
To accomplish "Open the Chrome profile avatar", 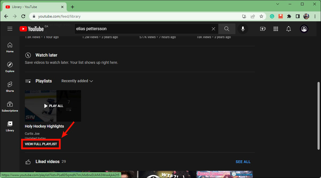I will pyautogui.click(x=306, y=16).
